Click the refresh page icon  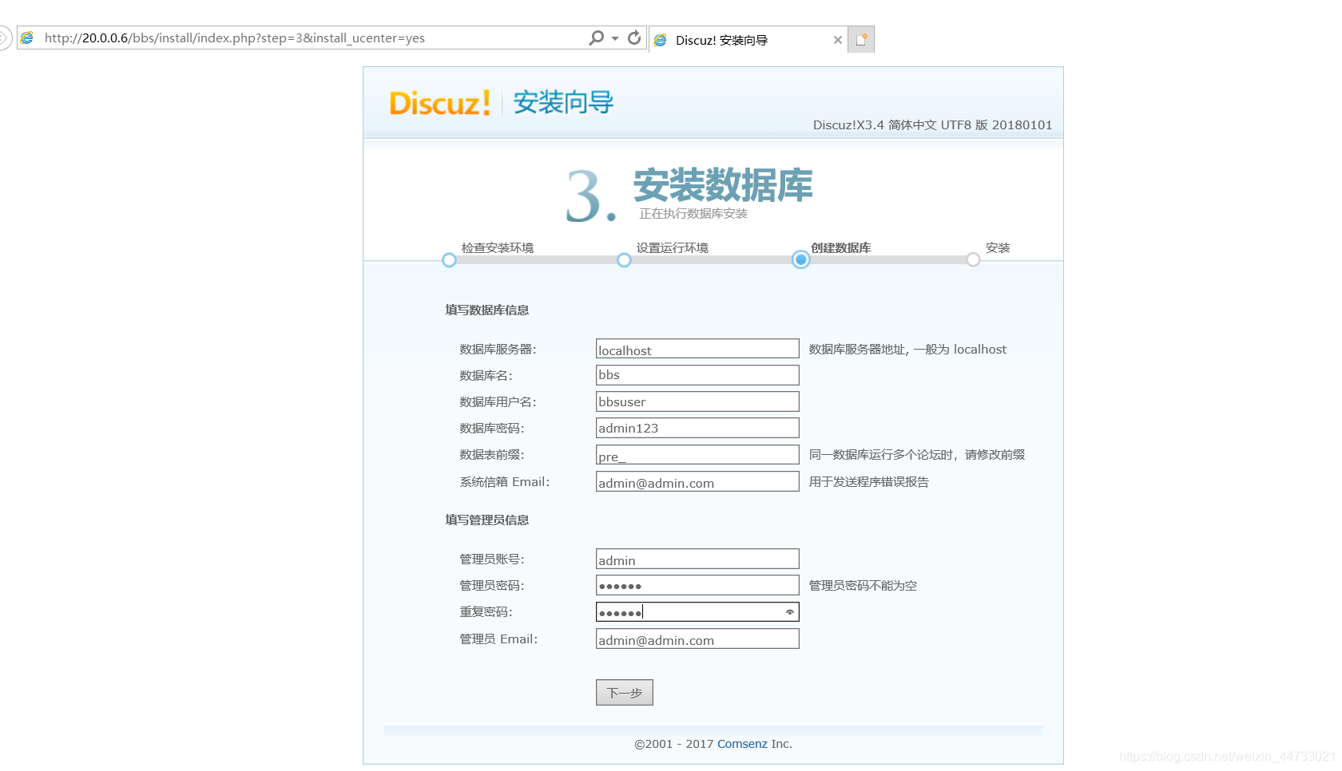[634, 38]
